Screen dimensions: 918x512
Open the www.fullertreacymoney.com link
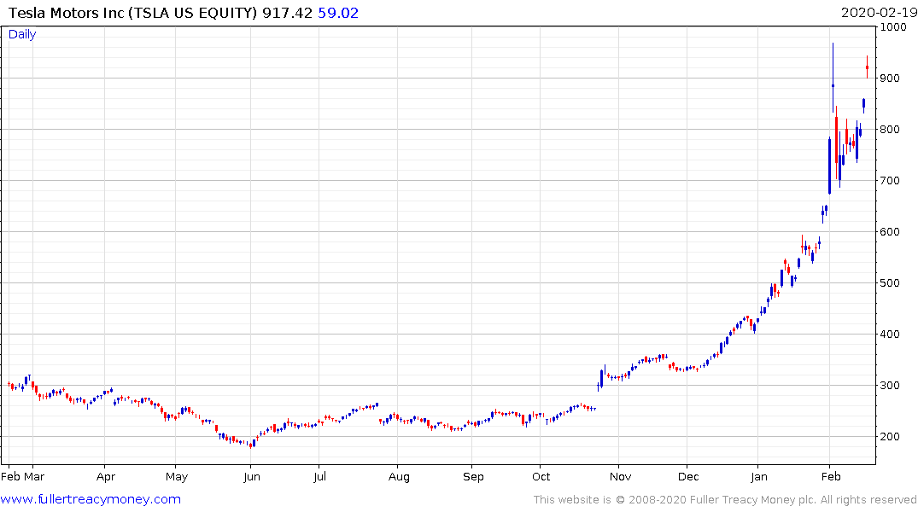pyautogui.click(x=91, y=499)
